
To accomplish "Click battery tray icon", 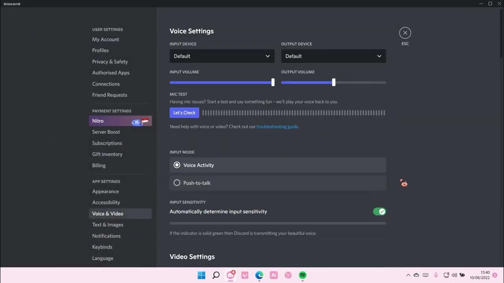I will (x=462, y=275).
